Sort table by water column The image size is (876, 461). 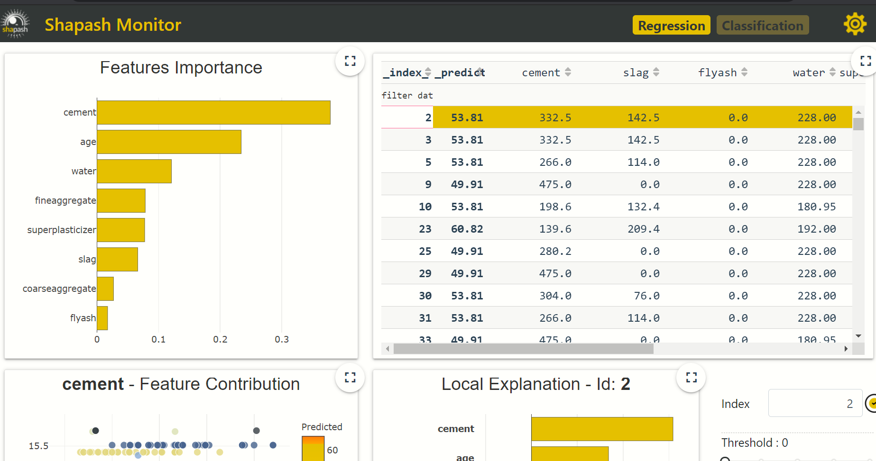point(832,72)
